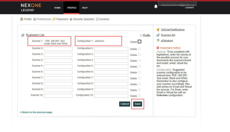This screenshot has height=132, width=230.
Task: Click the Configuration 6 input field
Action: (111, 72)
